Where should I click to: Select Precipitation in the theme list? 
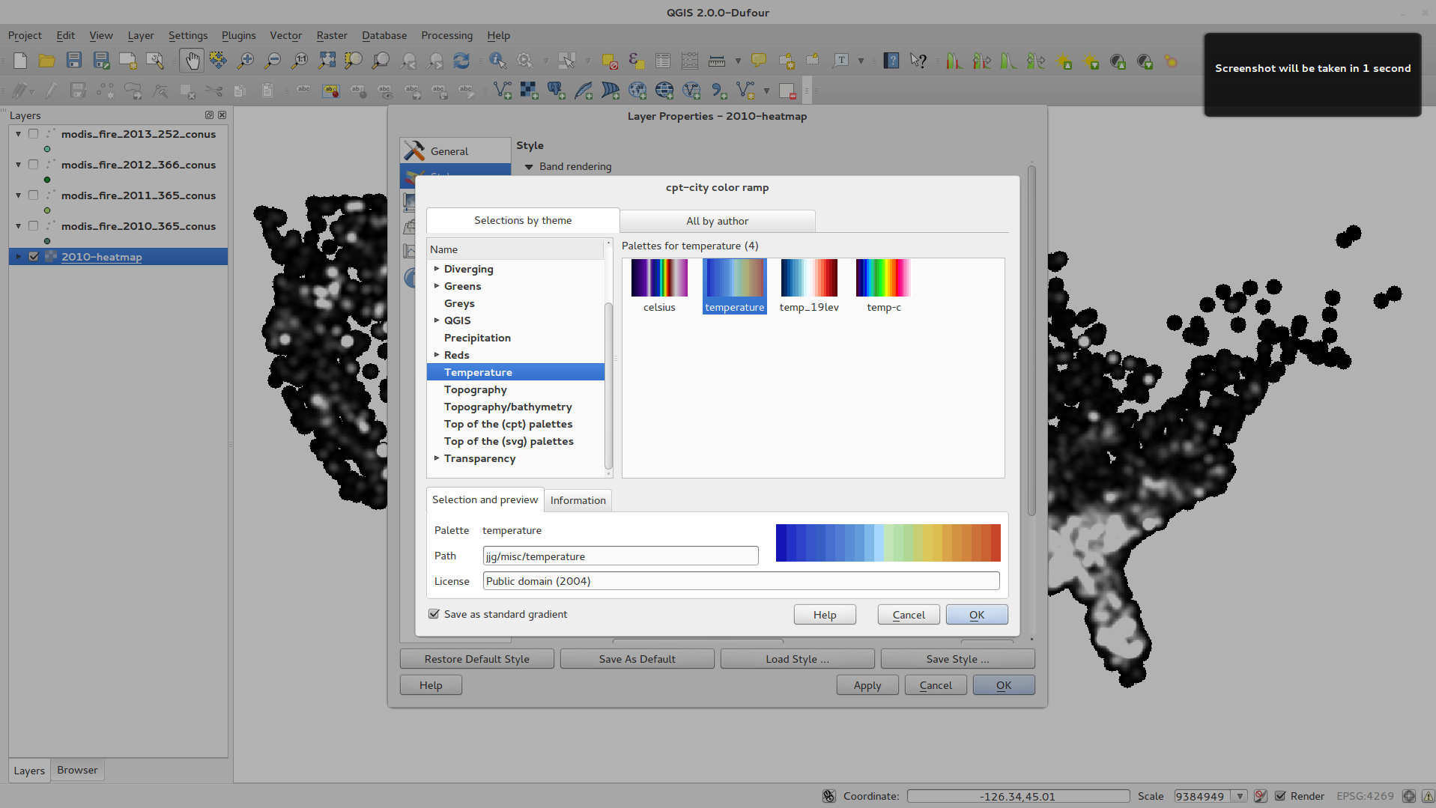[x=477, y=338]
